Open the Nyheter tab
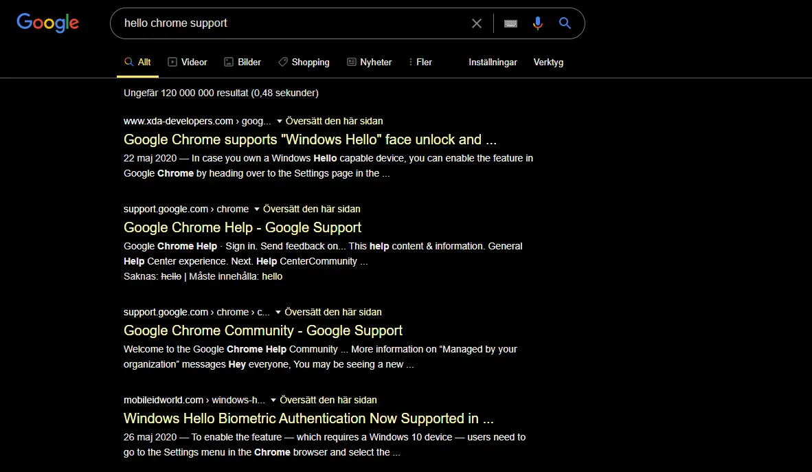Image resolution: width=812 pixels, height=472 pixels. point(369,62)
